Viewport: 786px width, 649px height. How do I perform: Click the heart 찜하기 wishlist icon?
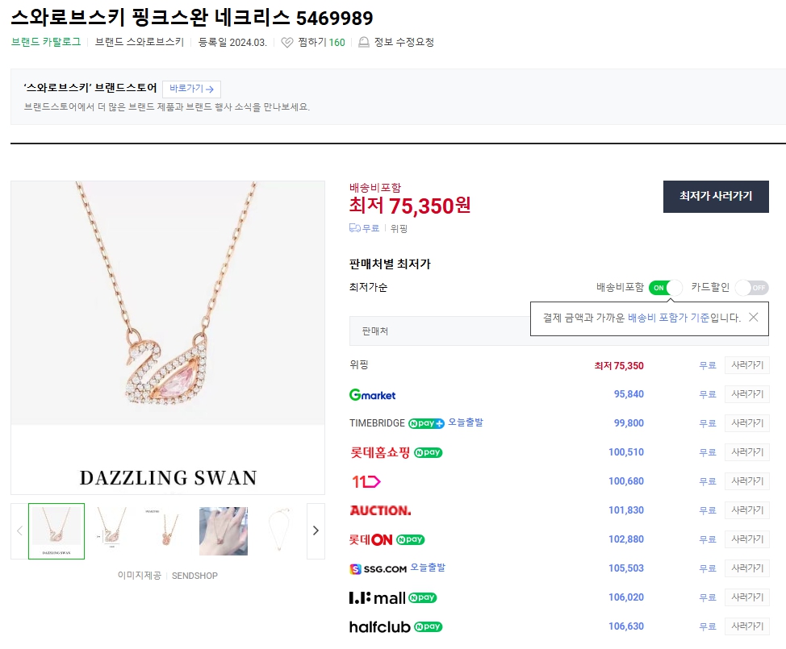pos(287,43)
